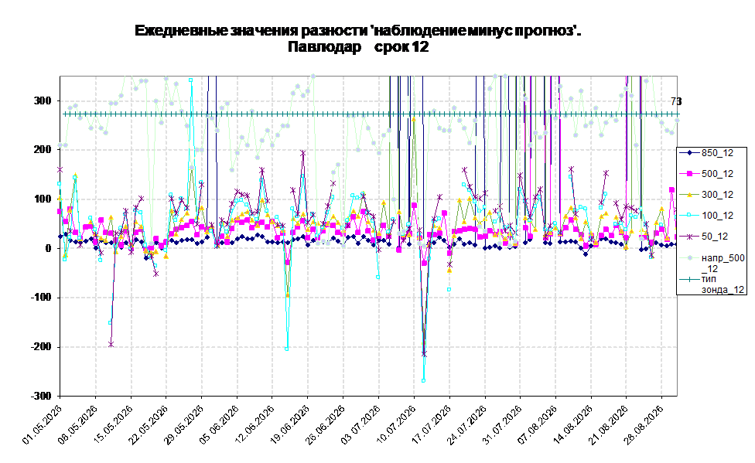The height and width of the screenshot is (463, 755).
Task: Click the x-axis date 29.05.2026
Action: coord(185,424)
